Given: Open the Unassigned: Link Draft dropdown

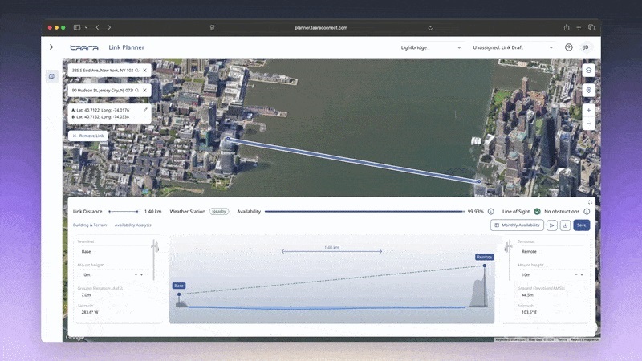Looking at the screenshot, I should coord(513,47).
